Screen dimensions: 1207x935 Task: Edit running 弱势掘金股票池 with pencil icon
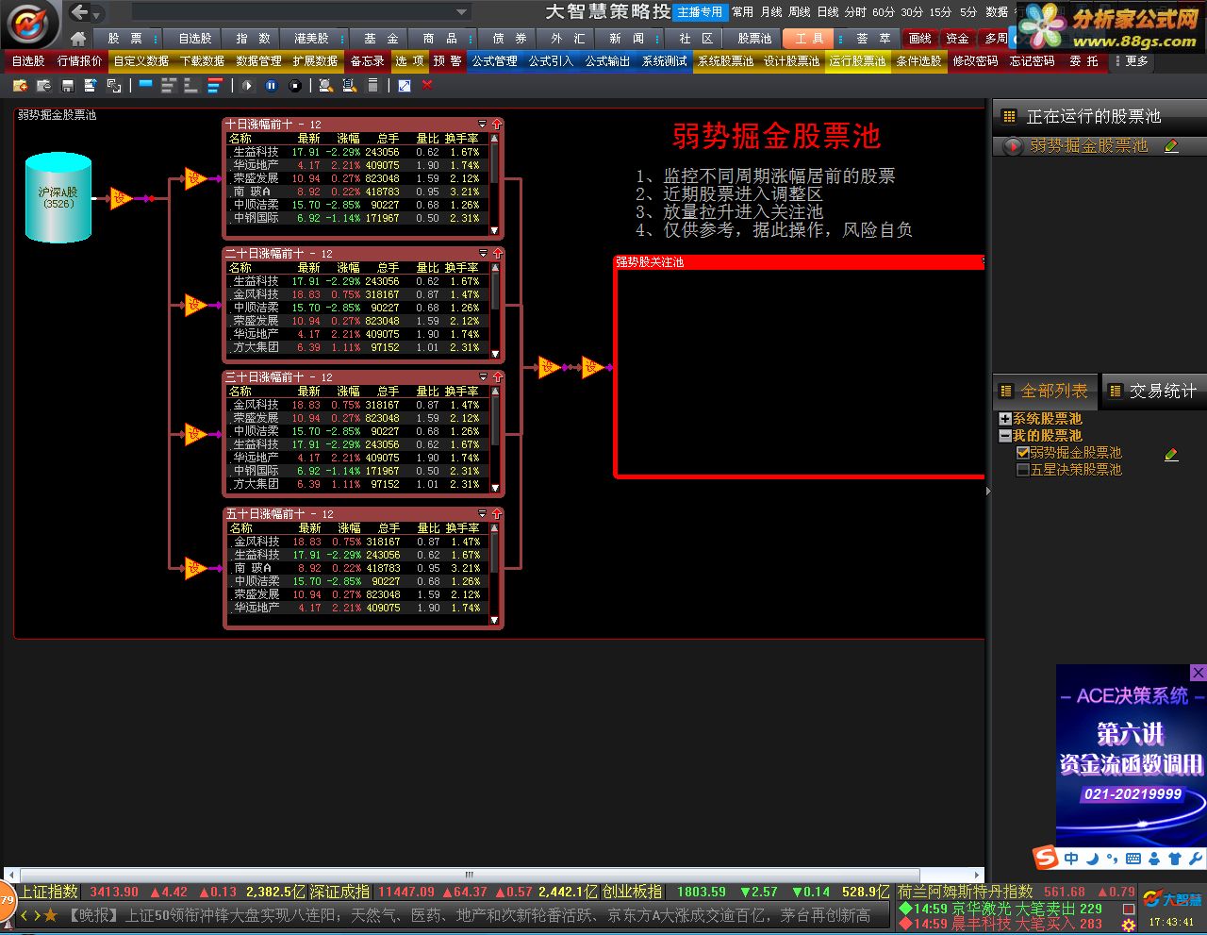pos(1171,146)
